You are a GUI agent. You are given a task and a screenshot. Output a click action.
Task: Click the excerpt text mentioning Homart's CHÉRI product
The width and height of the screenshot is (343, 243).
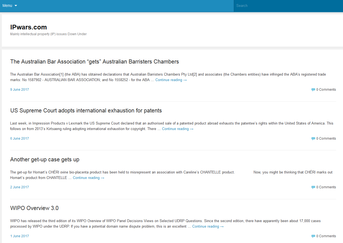pyautogui.click(x=171, y=175)
